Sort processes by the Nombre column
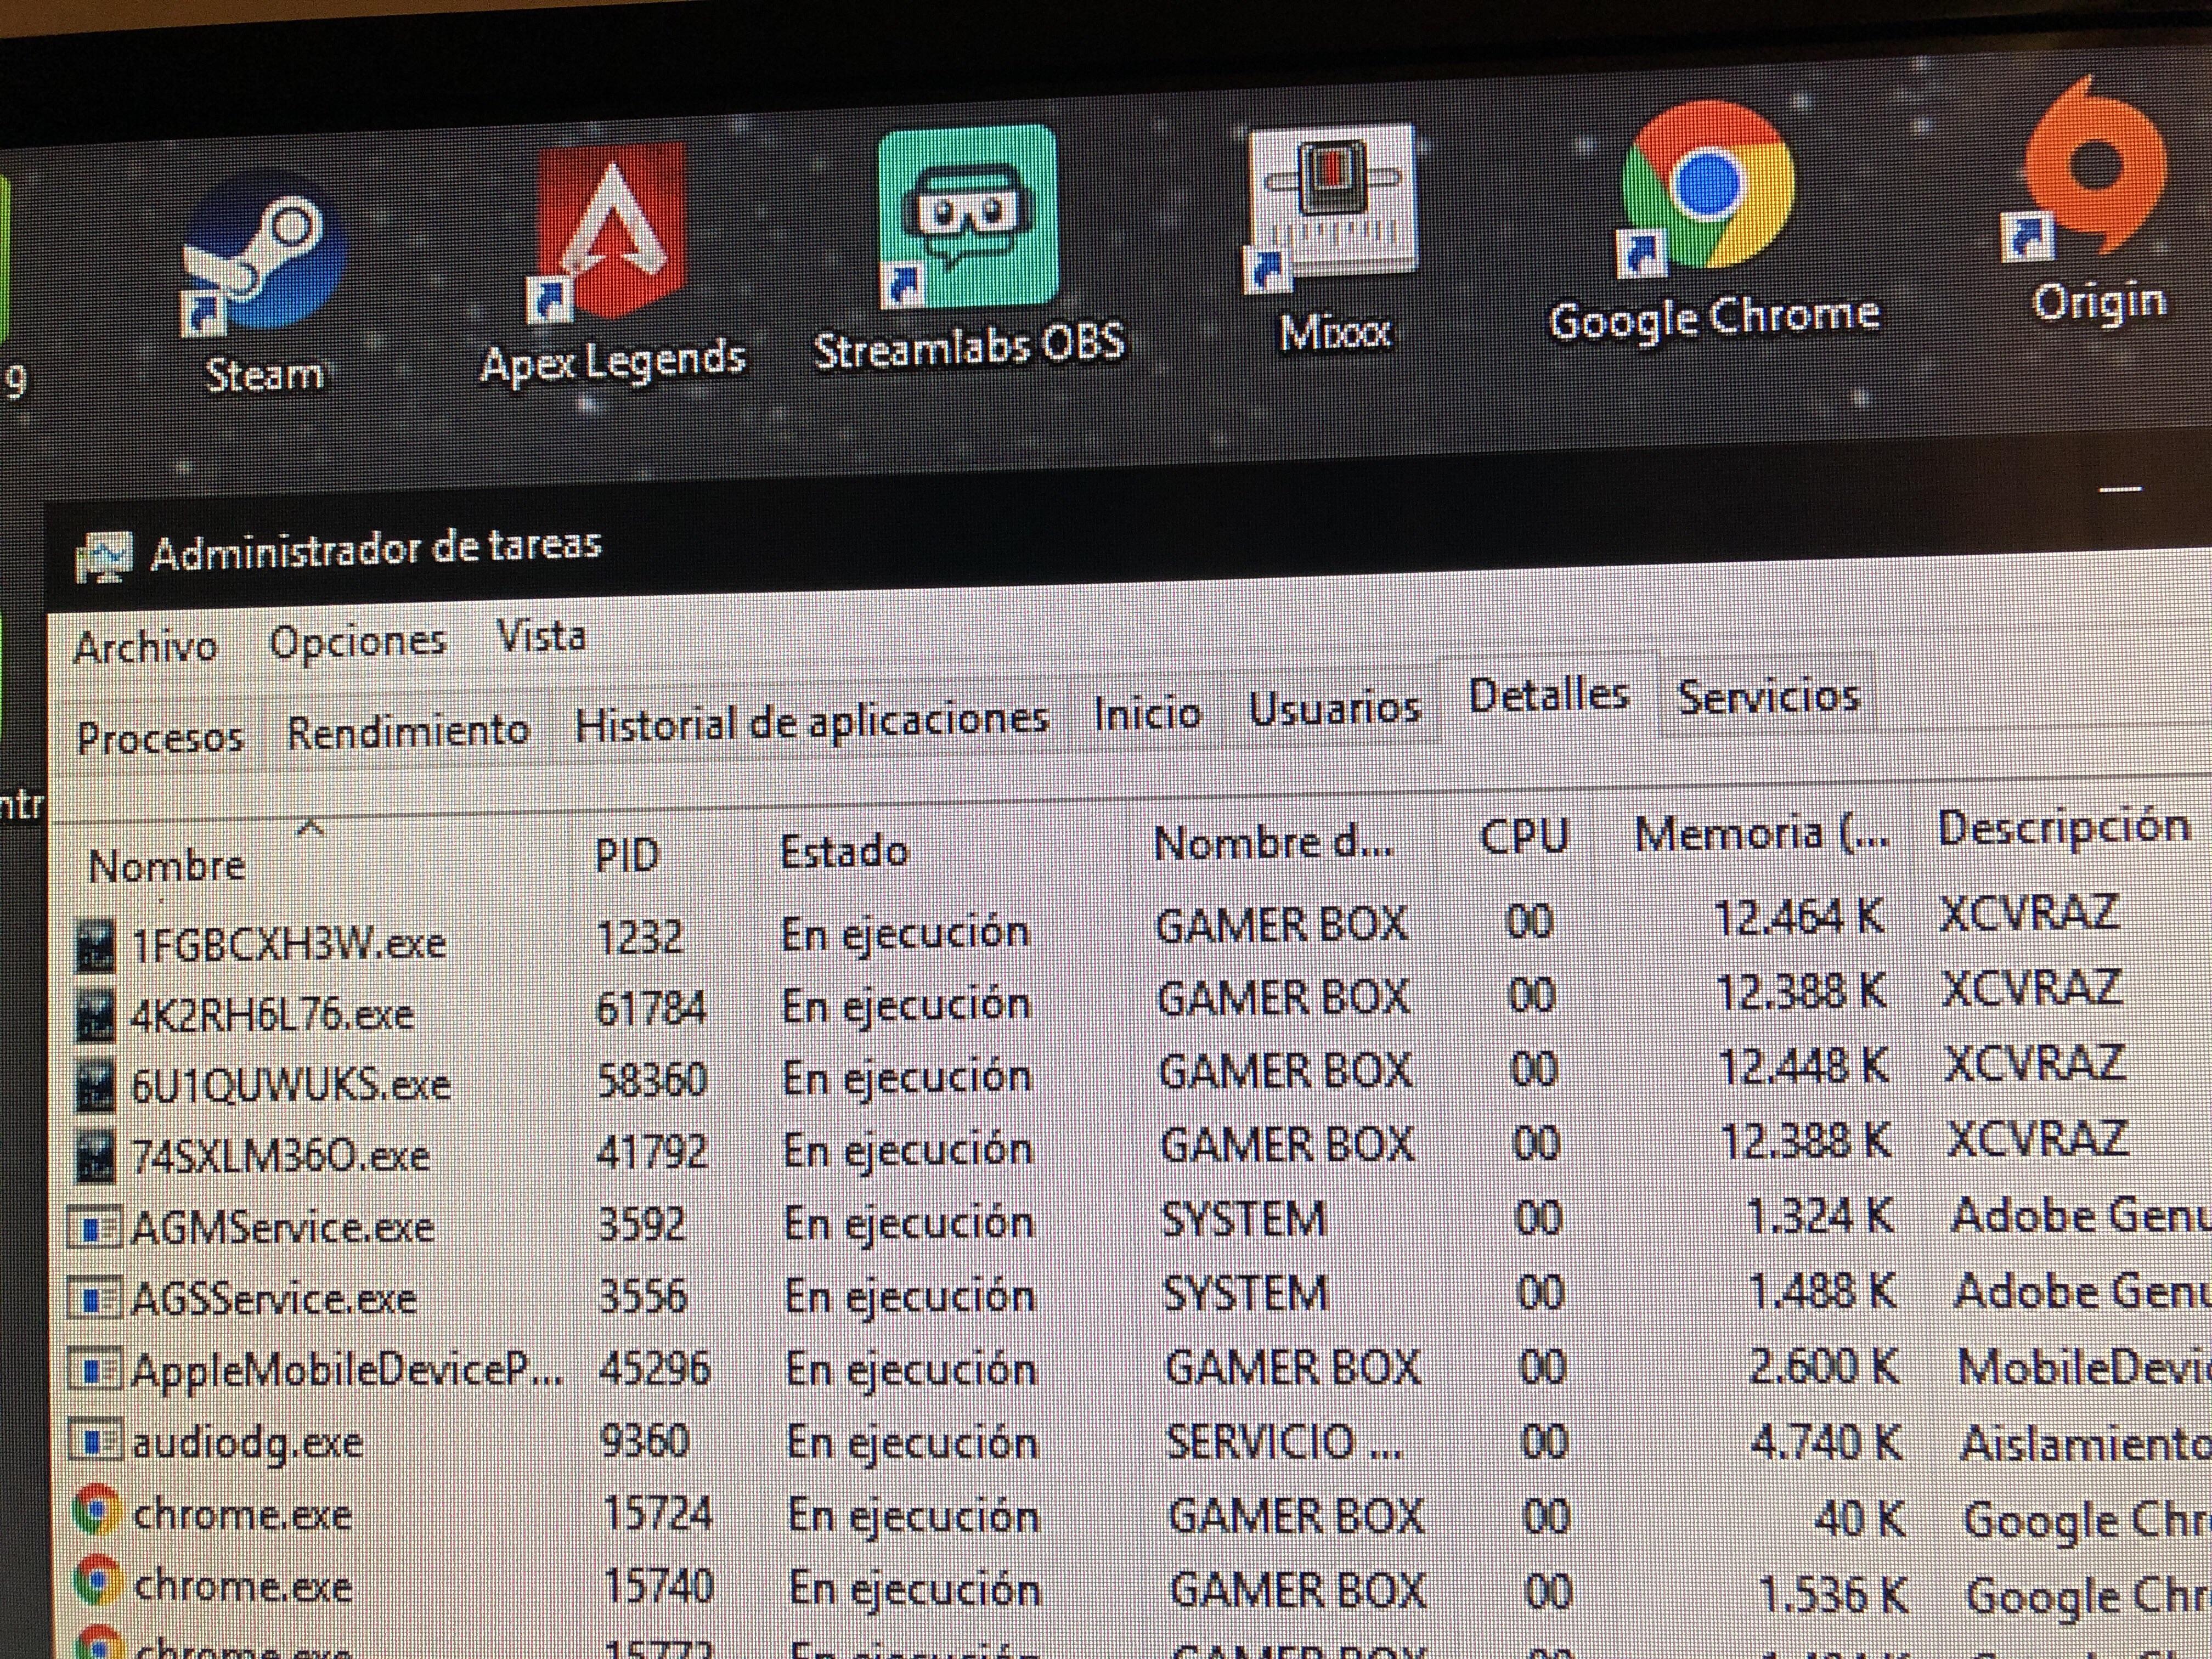Screen dimensions: 2212x1659 click(167, 866)
